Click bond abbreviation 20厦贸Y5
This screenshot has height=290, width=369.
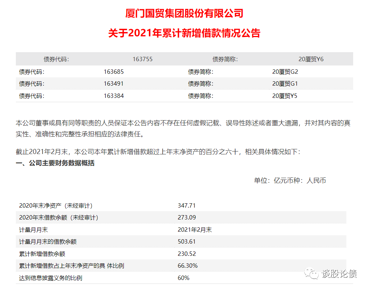pos(285,96)
